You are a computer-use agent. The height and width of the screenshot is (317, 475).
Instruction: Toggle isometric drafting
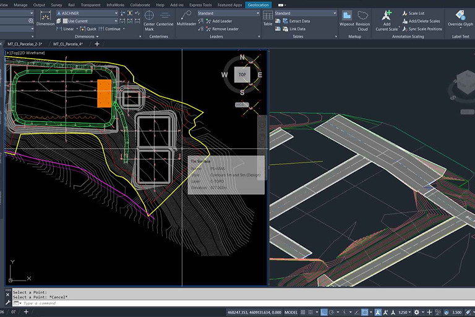point(344,312)
